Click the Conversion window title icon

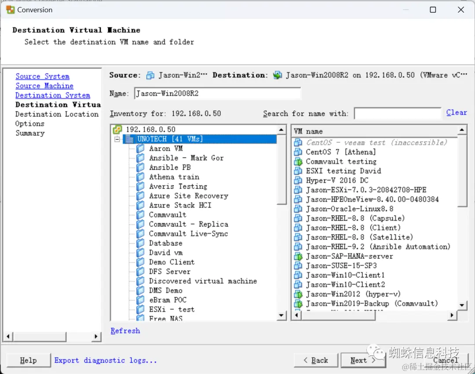tap(10, 10)
